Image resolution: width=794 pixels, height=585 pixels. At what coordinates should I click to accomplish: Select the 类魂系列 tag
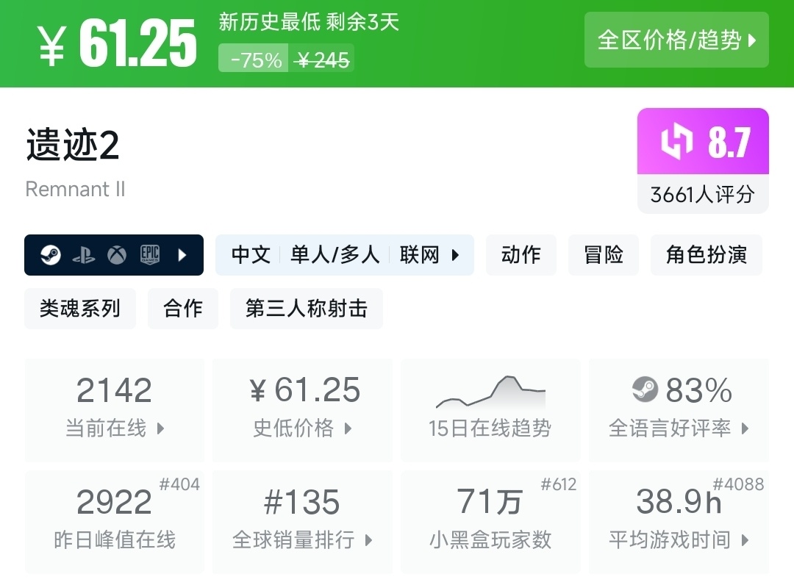[x=80, y=308]
